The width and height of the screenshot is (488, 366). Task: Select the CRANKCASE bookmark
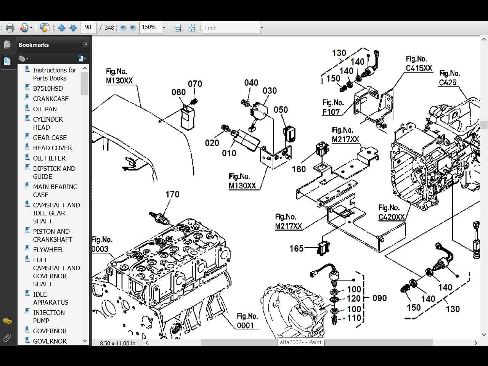click(x=51, y=98)
